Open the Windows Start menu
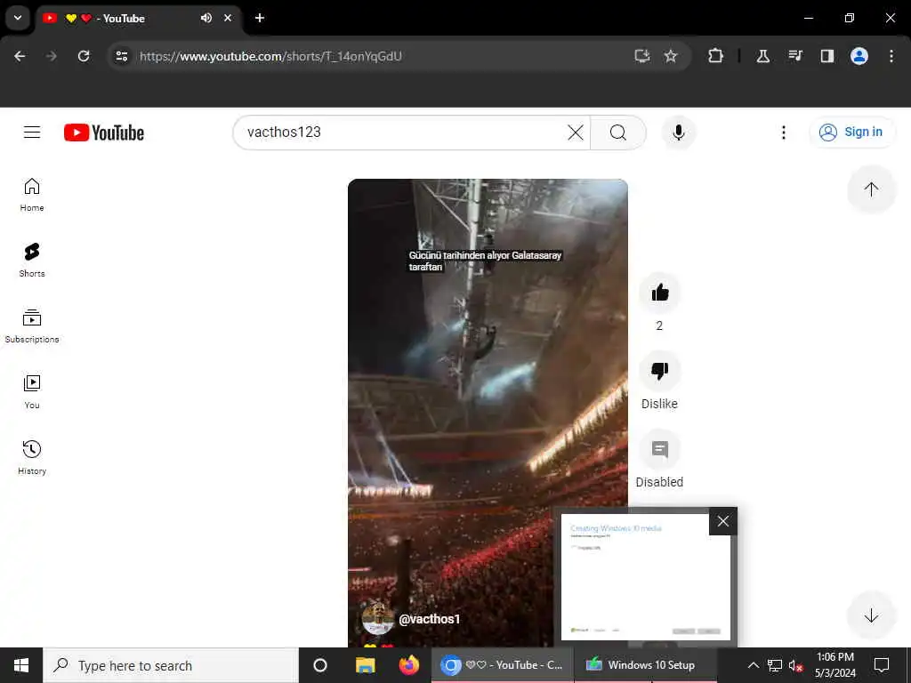The width and height of the screenshot is (911, 683). pyautogui.click(x=21, y=665)
